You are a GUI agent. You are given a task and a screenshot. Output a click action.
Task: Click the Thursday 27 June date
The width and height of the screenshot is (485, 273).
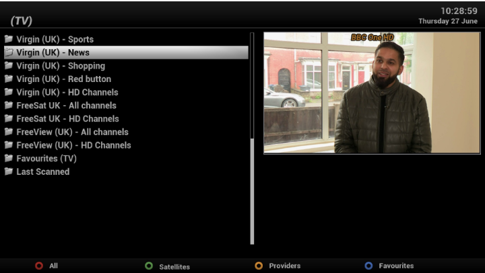(448, 22)
